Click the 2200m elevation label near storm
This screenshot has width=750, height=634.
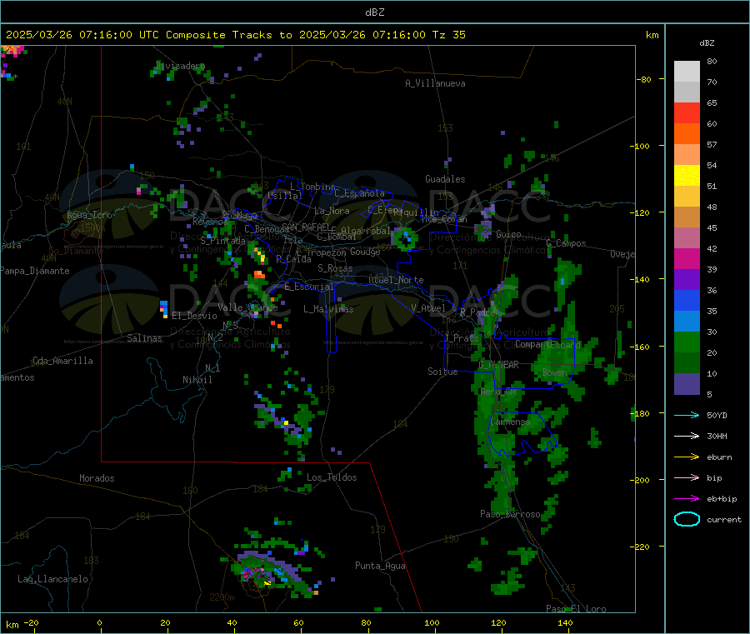pos(222,597)
